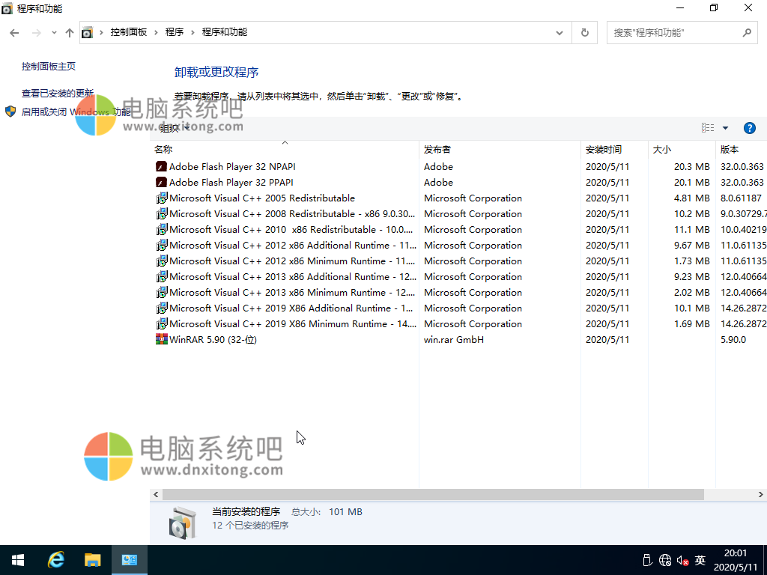Screen dimensions: 767x575
Task: Click the Help question mark icon
Action: point(750,127)
